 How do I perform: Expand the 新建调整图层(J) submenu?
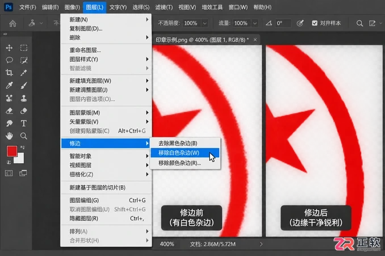pyautogui.click(x=106, y=90)
